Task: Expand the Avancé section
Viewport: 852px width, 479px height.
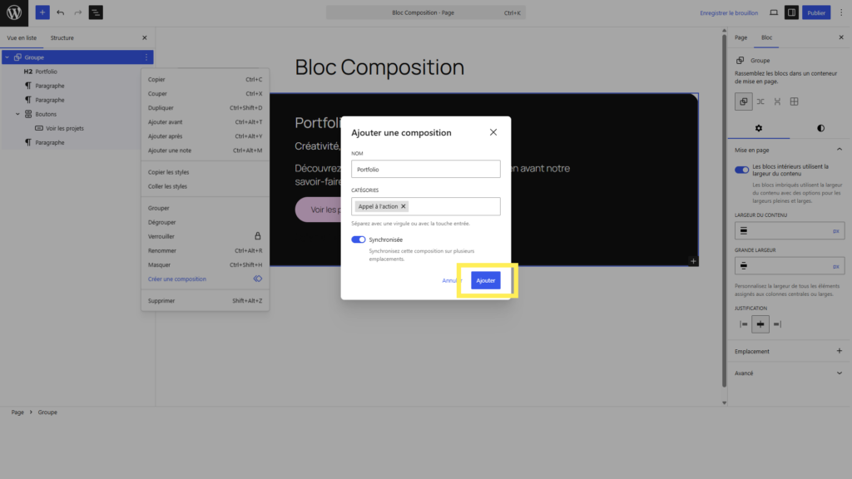Action: tap(839, 373)
